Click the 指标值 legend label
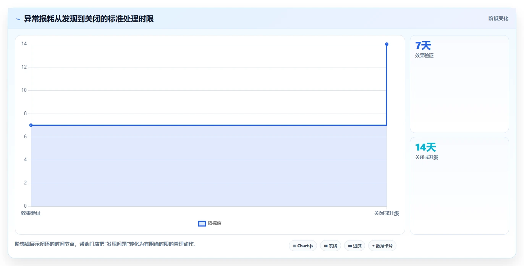Viewport: 524px width, 266px height. 215,223
